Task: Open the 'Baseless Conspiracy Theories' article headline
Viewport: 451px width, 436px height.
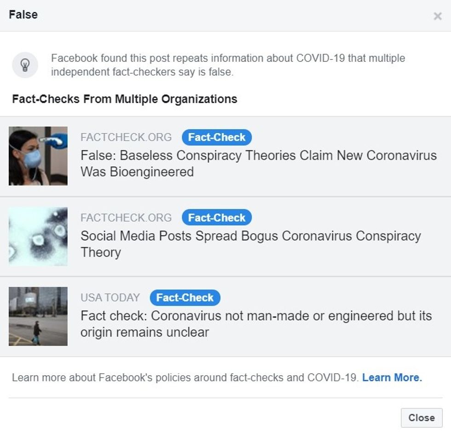Action: coord(259,164)
